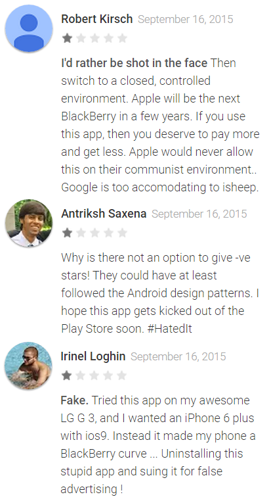This screenshot has height=503, width=269.
Task: Click the third star in Antriksh Saxena's rating
Action: tap(94, 233)
